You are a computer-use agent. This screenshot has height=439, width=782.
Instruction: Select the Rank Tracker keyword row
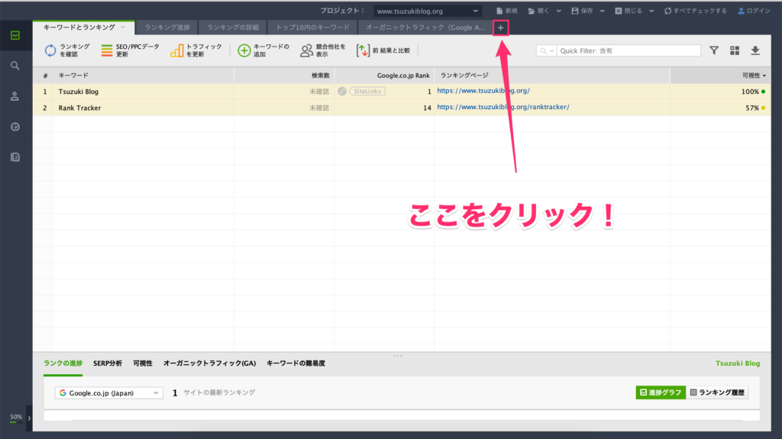[402, 108]
